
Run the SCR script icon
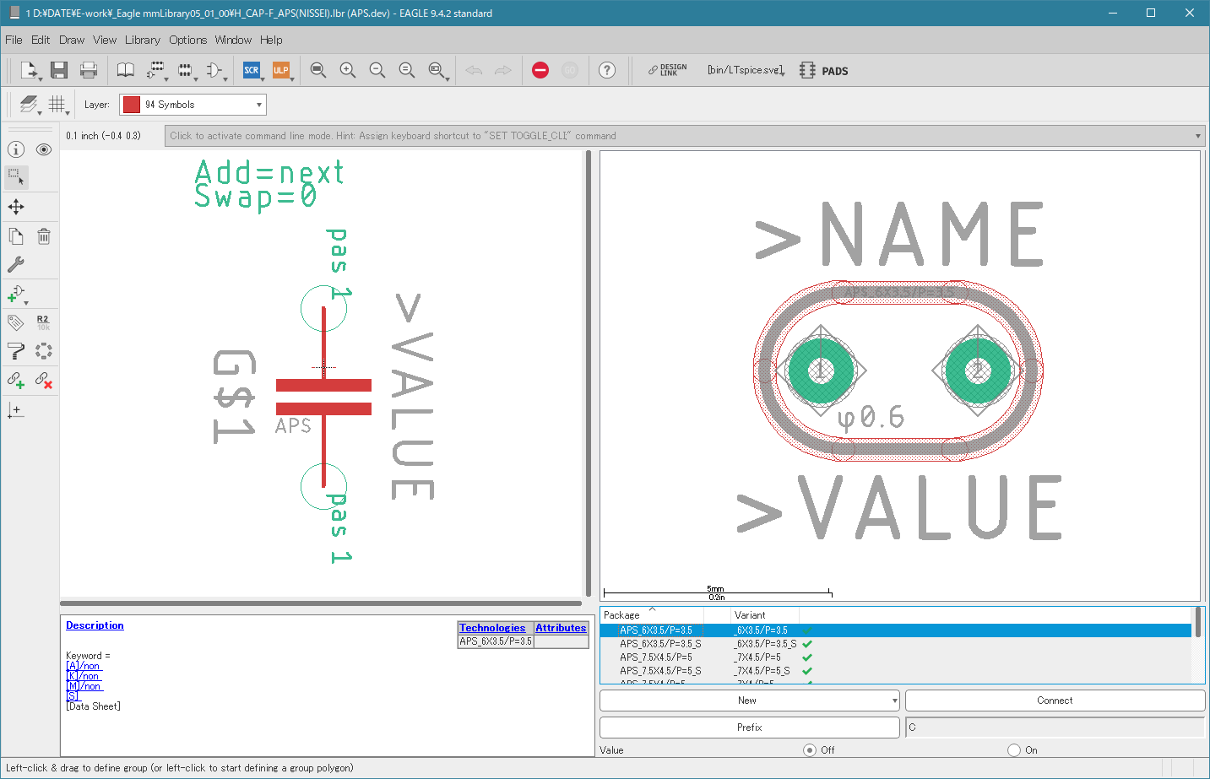click(x=252, y=70)
